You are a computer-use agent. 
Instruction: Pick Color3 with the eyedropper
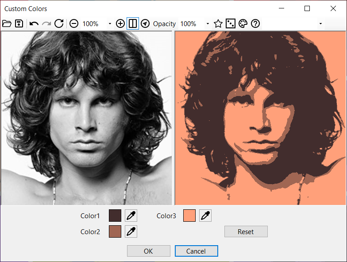tap(205, 216)
